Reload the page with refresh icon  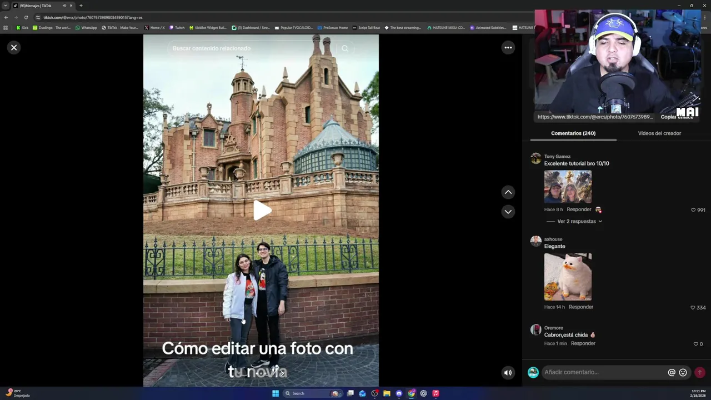26,17
